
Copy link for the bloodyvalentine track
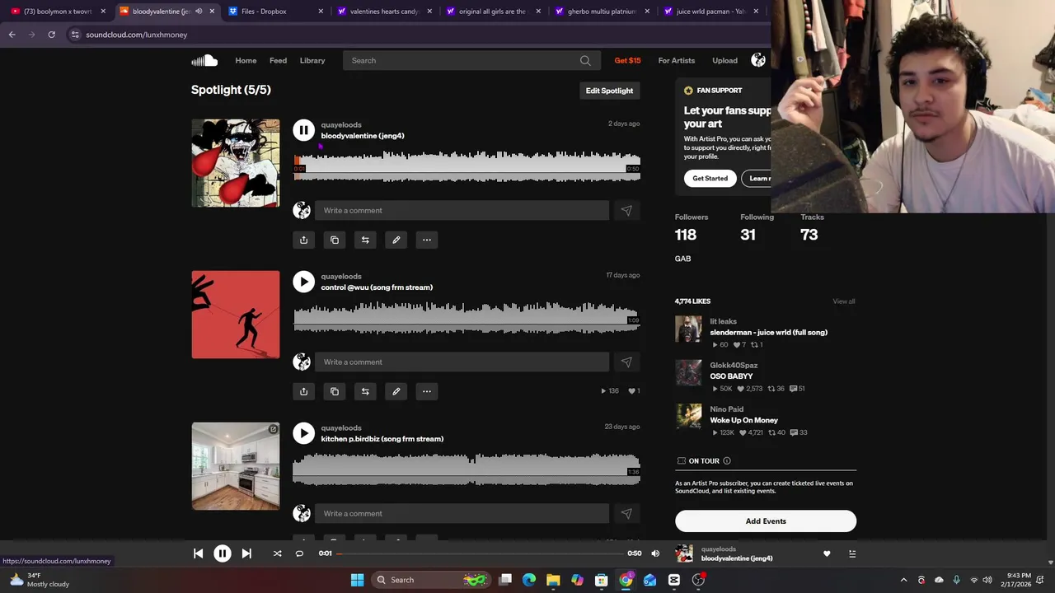pyautogui.click(x=335, y=240)
